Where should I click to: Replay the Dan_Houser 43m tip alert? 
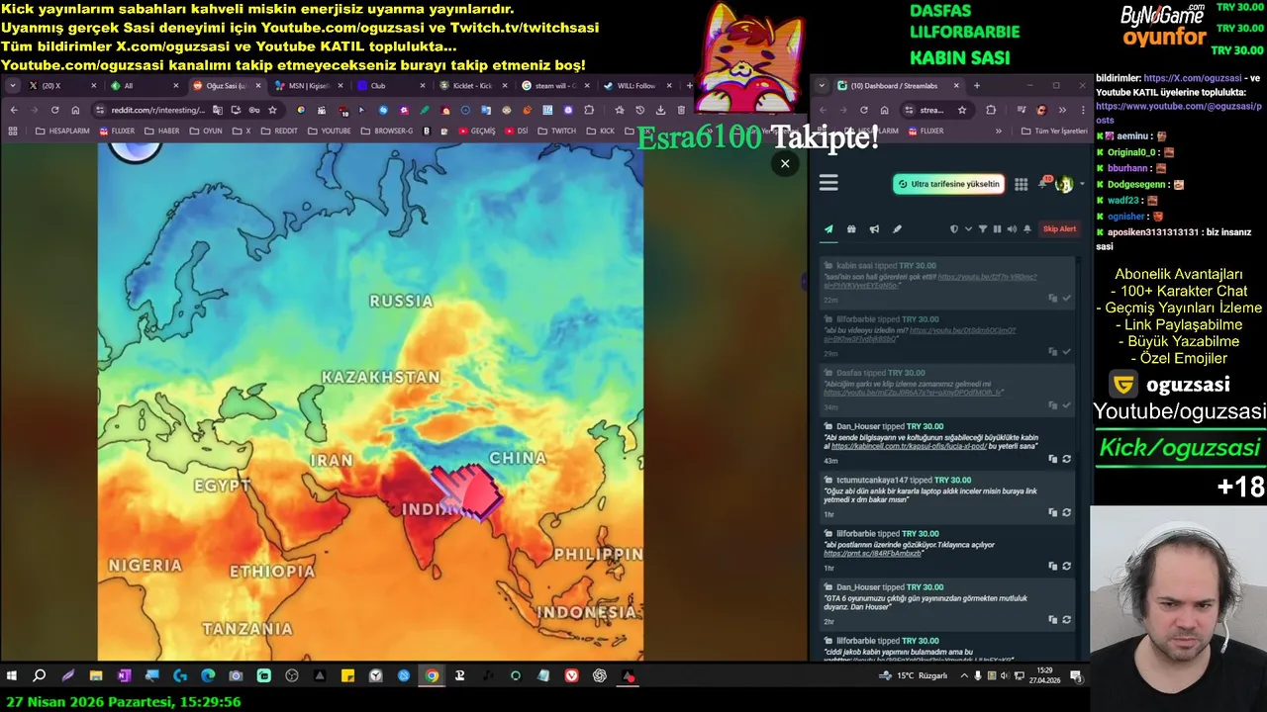click(1066, 459)
